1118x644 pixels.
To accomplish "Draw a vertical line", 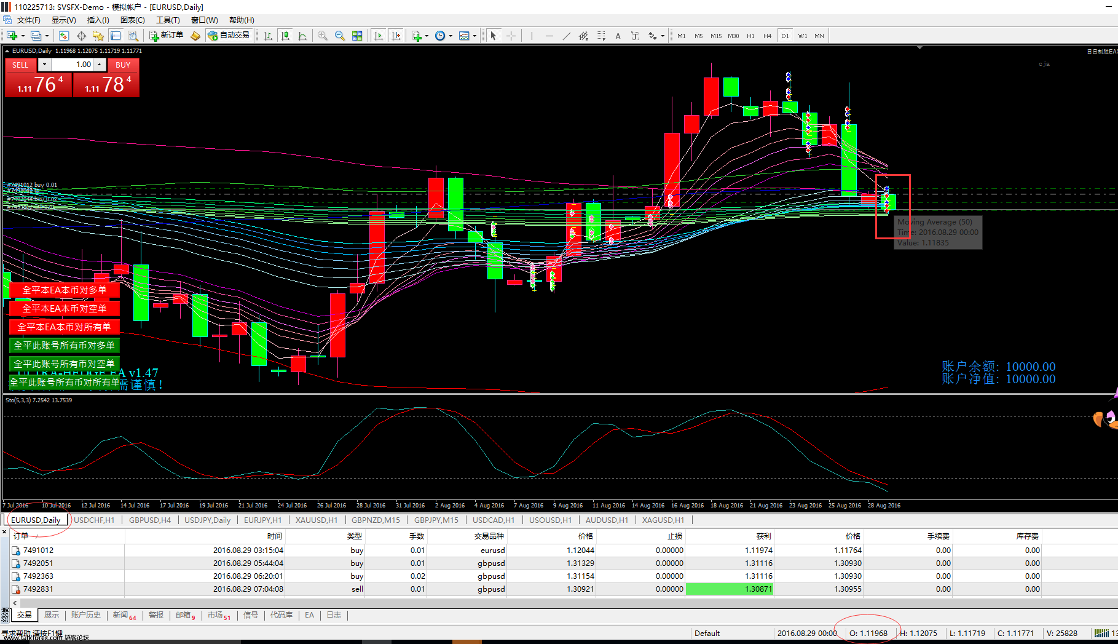I will 532,36.
